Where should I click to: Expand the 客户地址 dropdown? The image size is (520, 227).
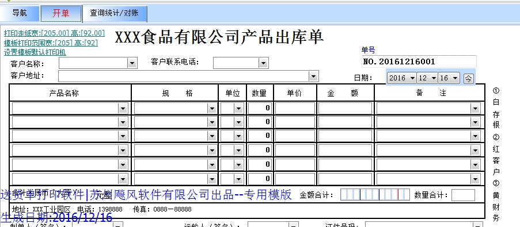coord(313,76)
